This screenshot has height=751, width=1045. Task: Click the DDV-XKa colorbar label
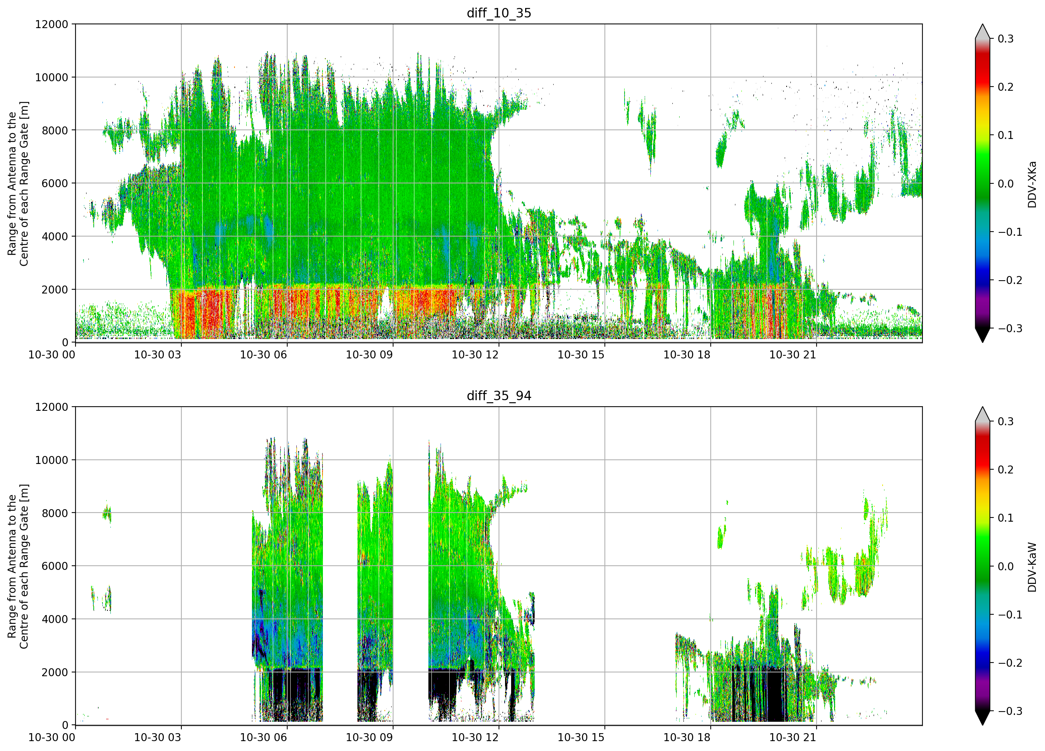[x=1032, y=184]
